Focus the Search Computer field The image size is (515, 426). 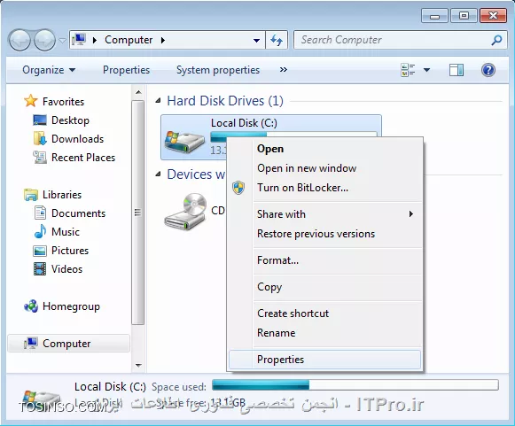click(401, 40)
